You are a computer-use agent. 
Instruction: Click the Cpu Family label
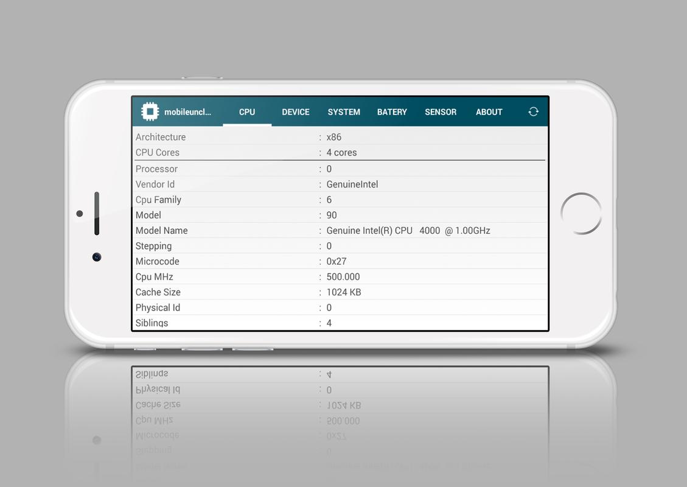coord(158,200)
